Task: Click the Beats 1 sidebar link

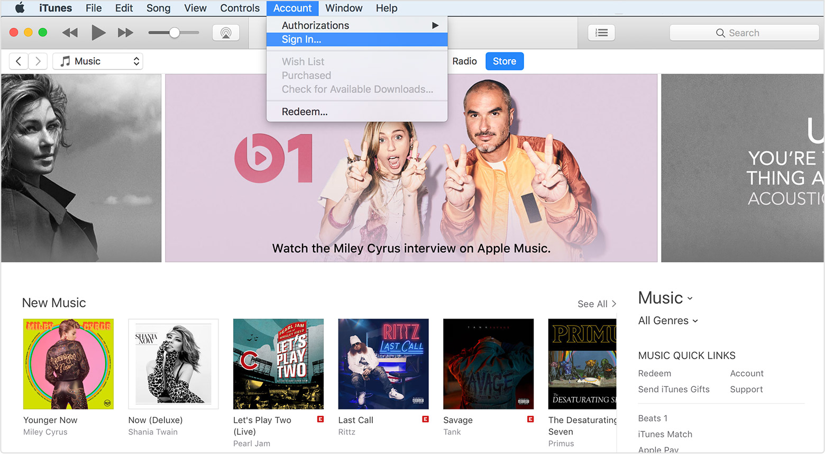Action: point(653,419)
